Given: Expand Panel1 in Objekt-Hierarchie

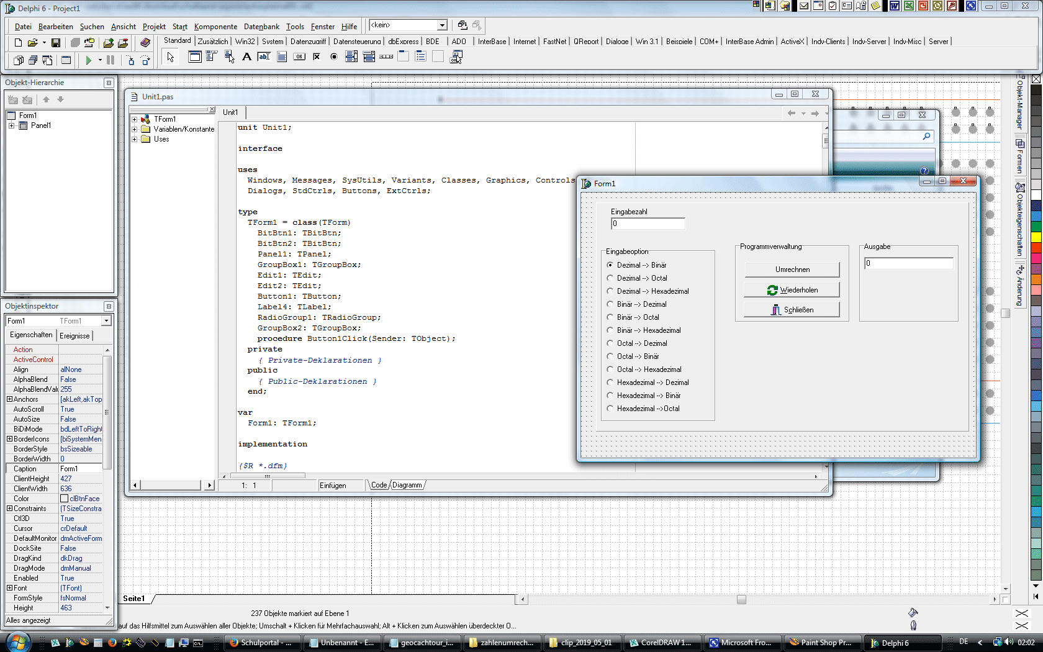Looking at the screenshot, I should 11,125.
